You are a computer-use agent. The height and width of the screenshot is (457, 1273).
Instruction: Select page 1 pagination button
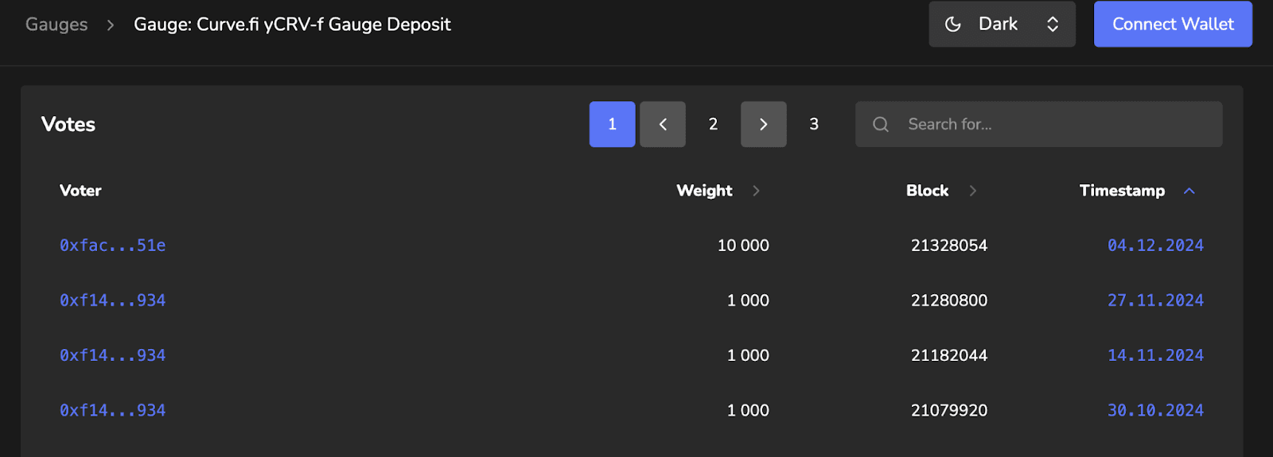tap(613, 124)
